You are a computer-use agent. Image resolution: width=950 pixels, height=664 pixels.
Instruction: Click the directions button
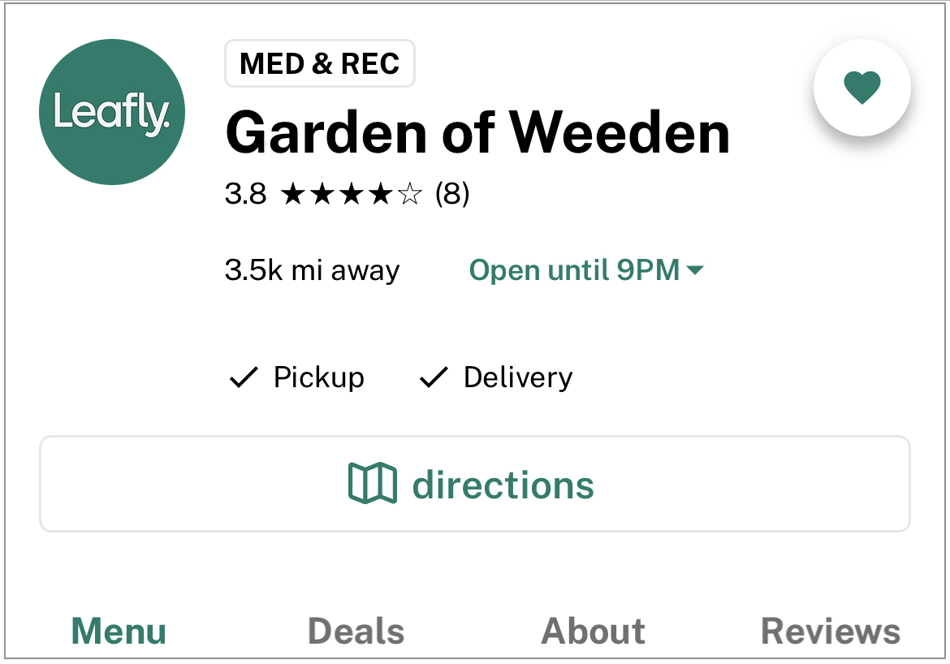[475, 484]
